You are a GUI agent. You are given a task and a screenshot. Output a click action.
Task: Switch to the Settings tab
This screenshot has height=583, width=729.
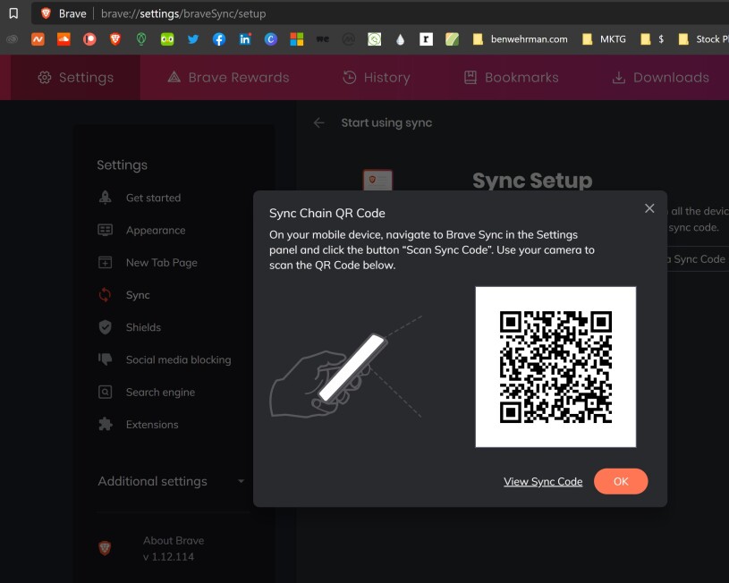(75, 77)
